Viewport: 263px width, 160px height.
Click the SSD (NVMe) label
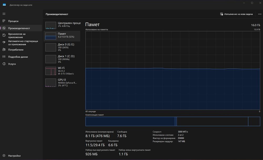(64, 59)
